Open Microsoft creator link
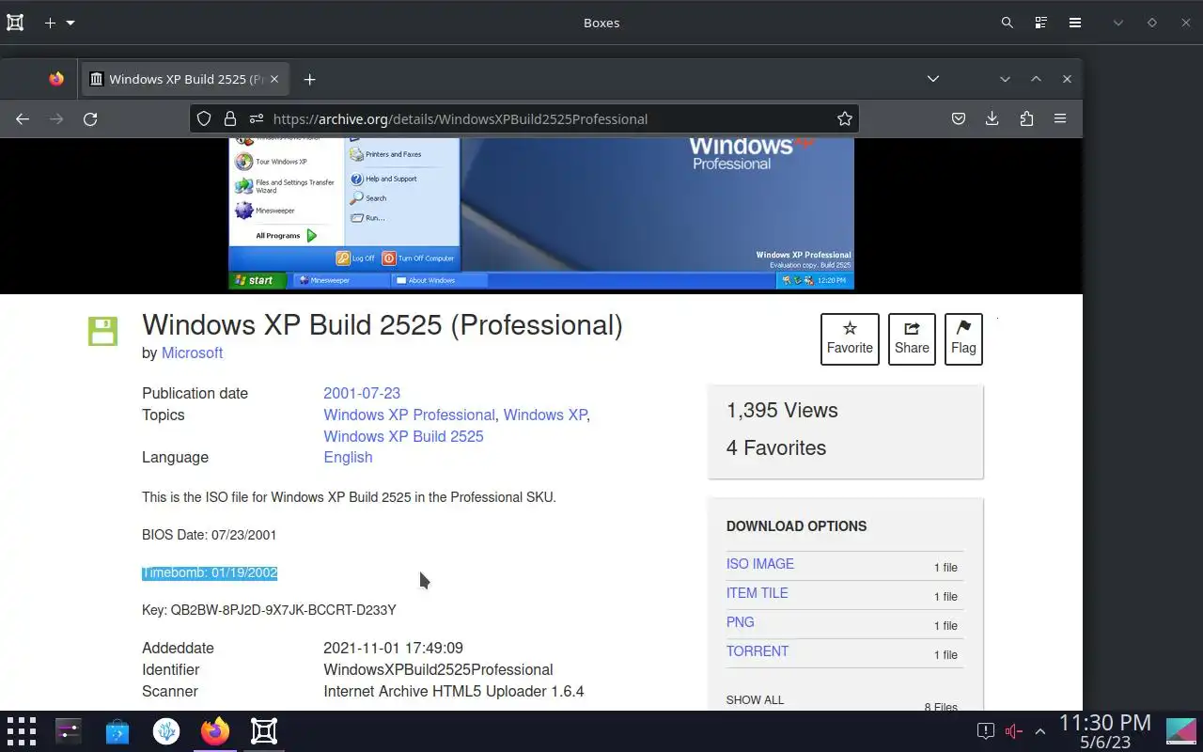The width and height of the screenshot is (1203, 752). tap(192, 352)
